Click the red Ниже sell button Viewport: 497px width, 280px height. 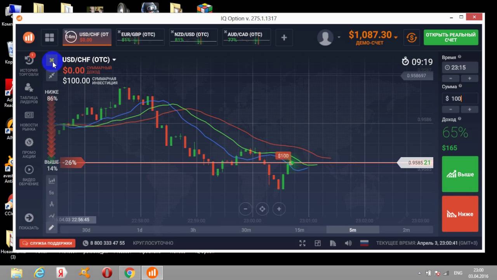(x=460, y=214)
